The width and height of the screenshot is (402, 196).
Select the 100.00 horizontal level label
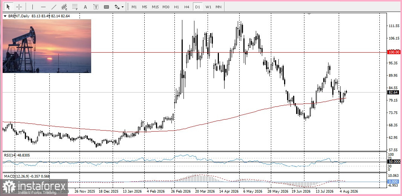[394, 52]
